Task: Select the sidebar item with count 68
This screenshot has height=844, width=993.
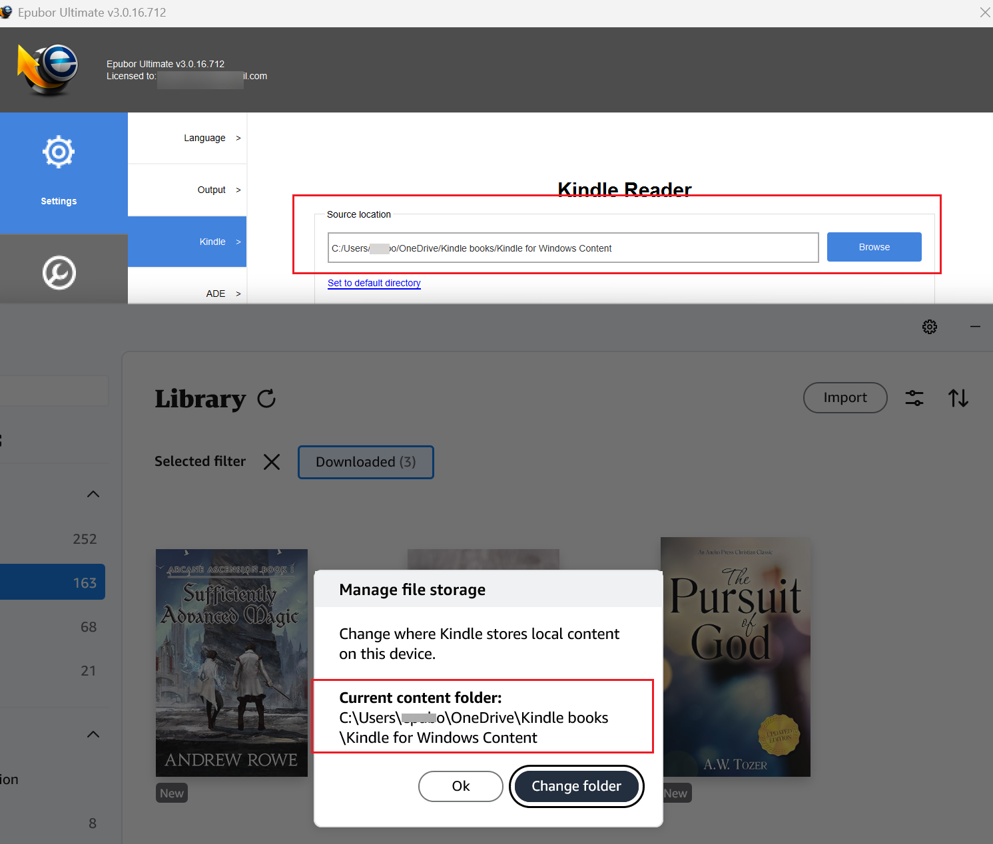Action: [53, 627]
